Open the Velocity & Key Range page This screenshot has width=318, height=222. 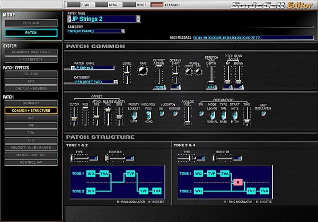[x=31, y=148]
